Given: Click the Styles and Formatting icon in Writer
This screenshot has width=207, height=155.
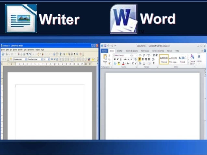Looking at the screenshot, I should (x=11, y=59).
